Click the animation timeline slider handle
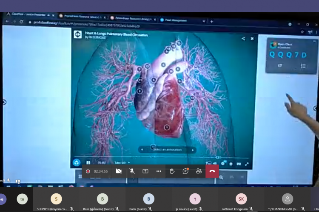 click(218, 157)
